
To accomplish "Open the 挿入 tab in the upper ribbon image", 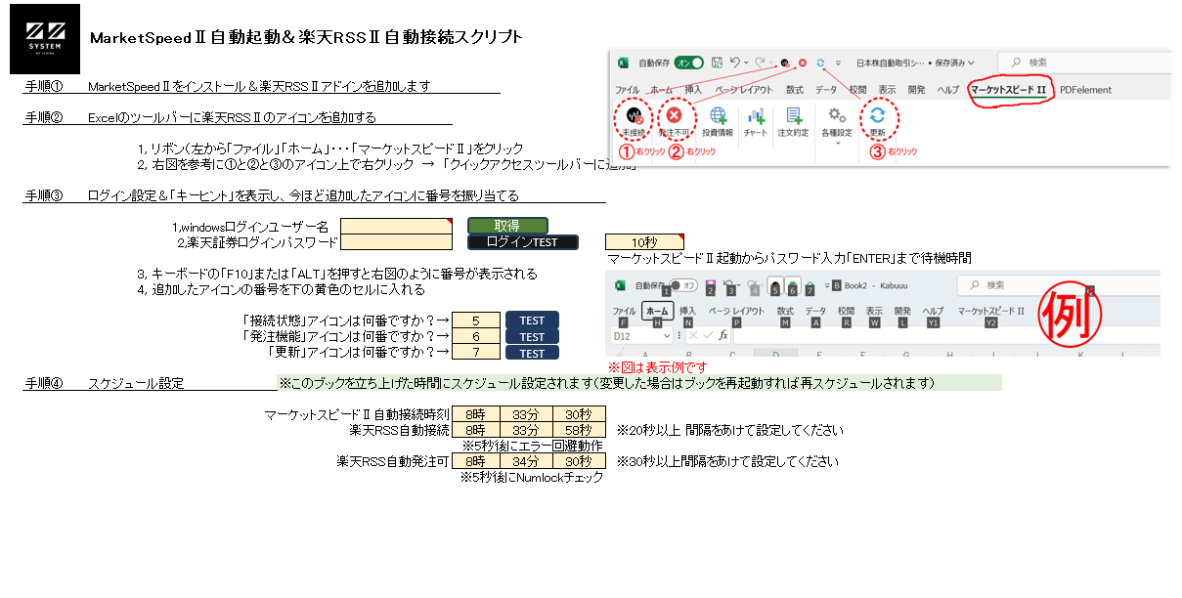I will coord(693,90).
